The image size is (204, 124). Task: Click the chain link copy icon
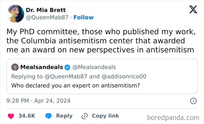click(85, 116)
